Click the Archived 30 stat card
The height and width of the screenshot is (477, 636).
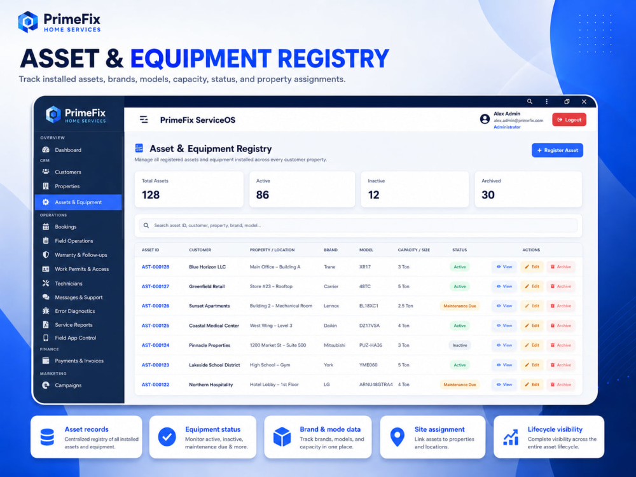tap(528, 190)
